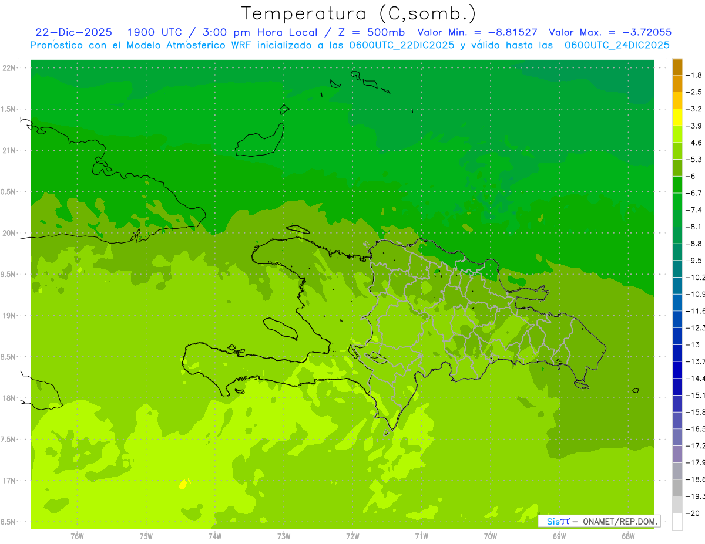
Task: Click the small yellow hotspot near 17N 74.5W
Action: coord(183,485)
